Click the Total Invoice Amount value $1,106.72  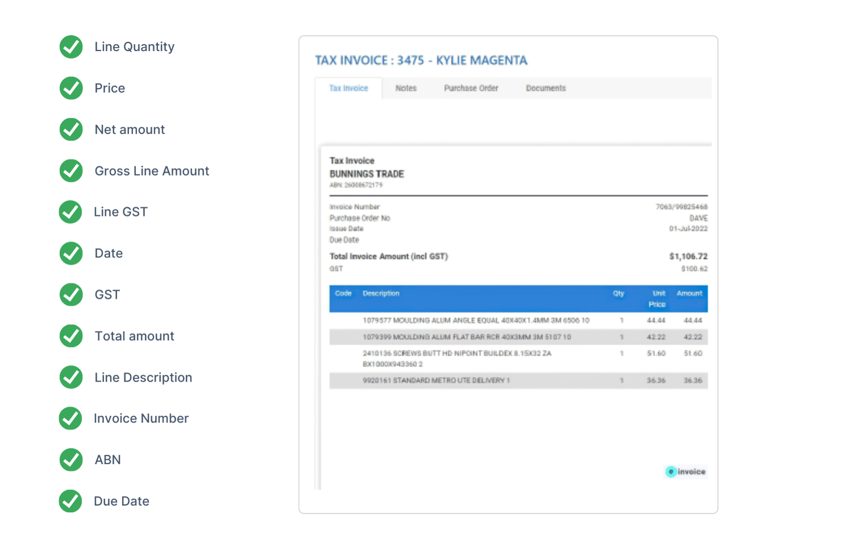click(688, 257)
